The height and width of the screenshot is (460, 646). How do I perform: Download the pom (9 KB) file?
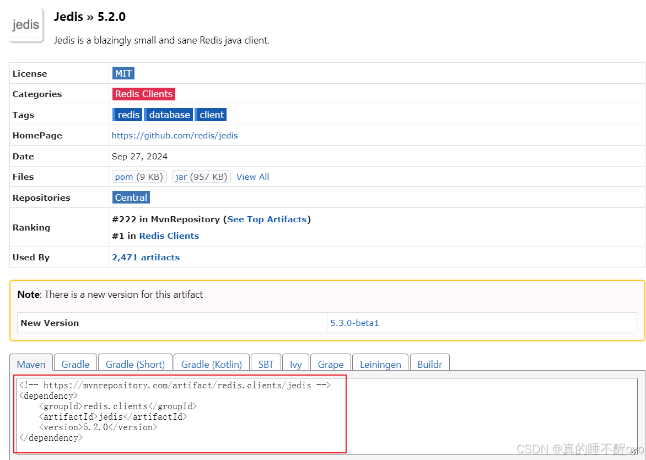click(x=139, y=177)
